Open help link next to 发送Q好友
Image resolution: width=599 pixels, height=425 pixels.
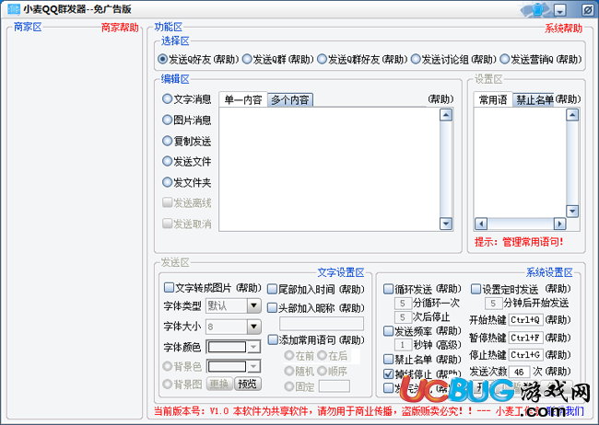pos(226,60)
